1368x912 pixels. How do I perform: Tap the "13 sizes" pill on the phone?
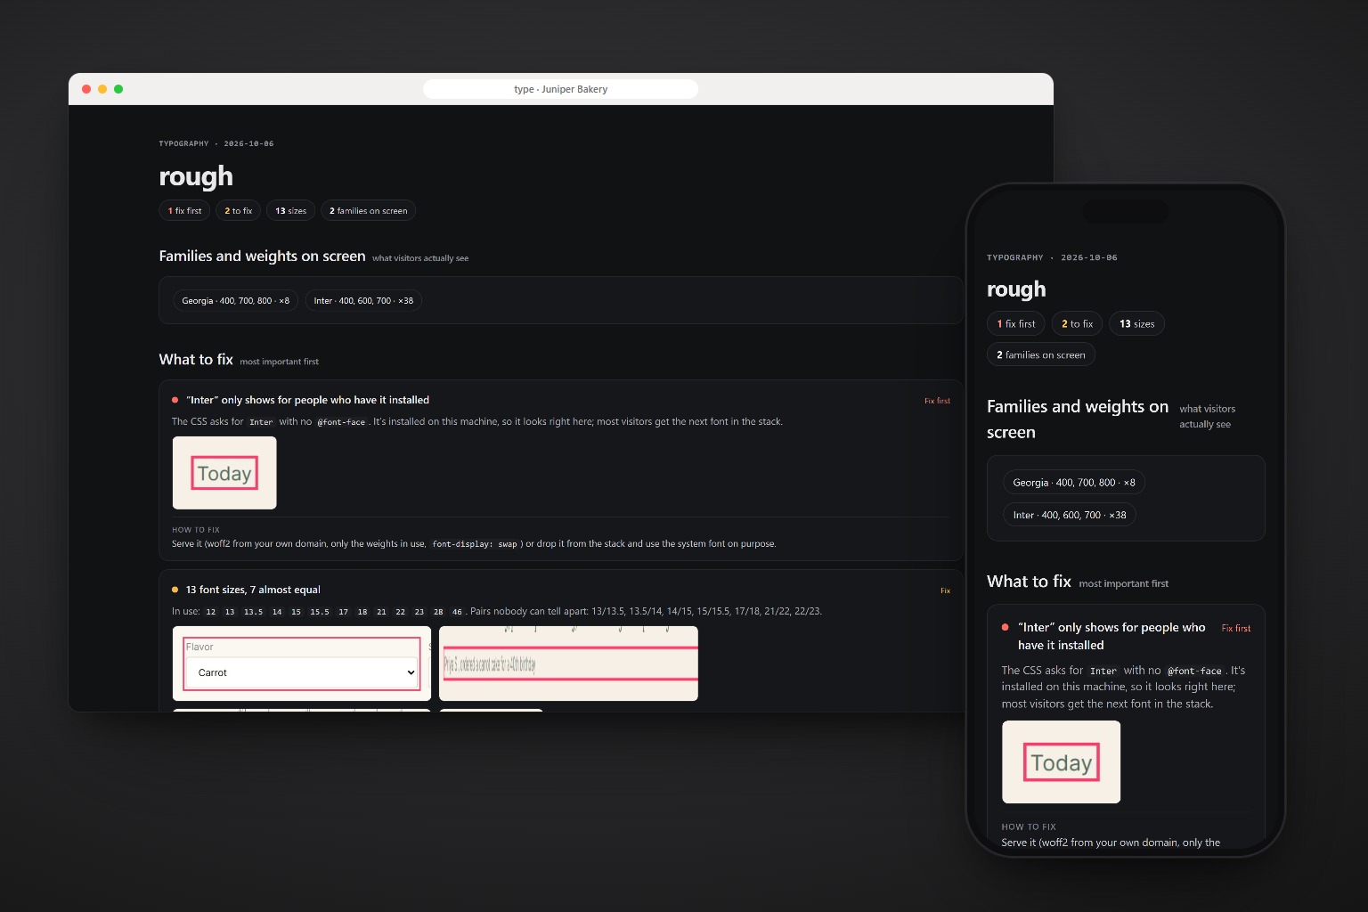coord(1136,324)
